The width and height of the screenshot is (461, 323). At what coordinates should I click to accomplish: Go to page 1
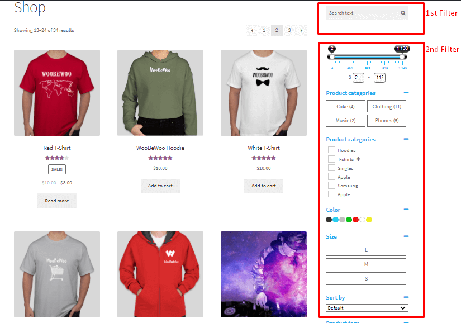pos(264,30)
